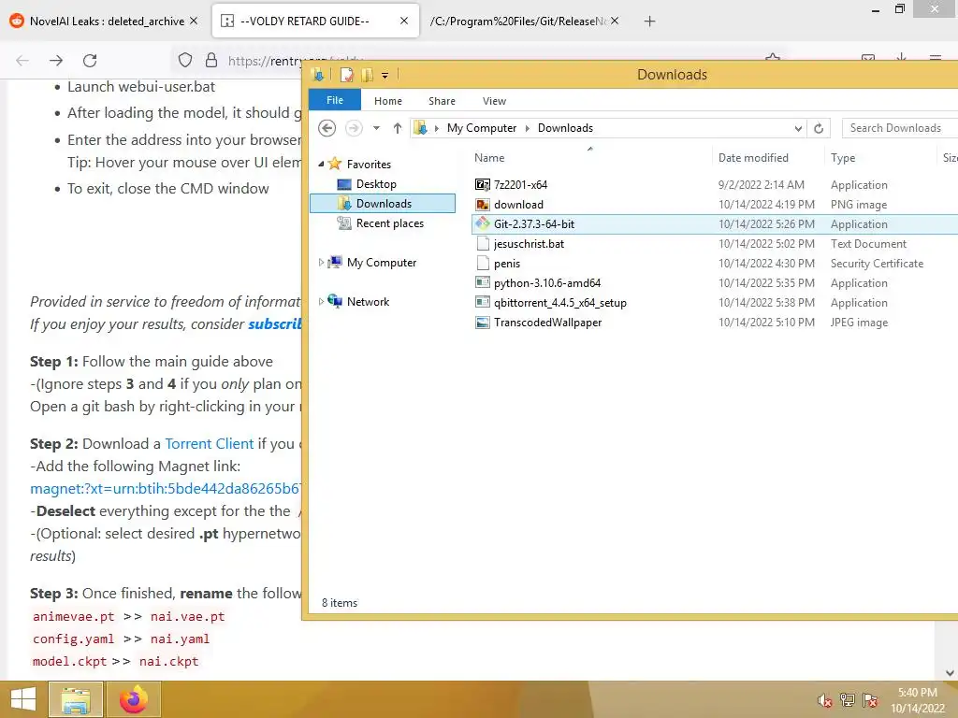Open the recent locations dropdown arrow
This screenshot has width=958, height=718.
[376, 128]
